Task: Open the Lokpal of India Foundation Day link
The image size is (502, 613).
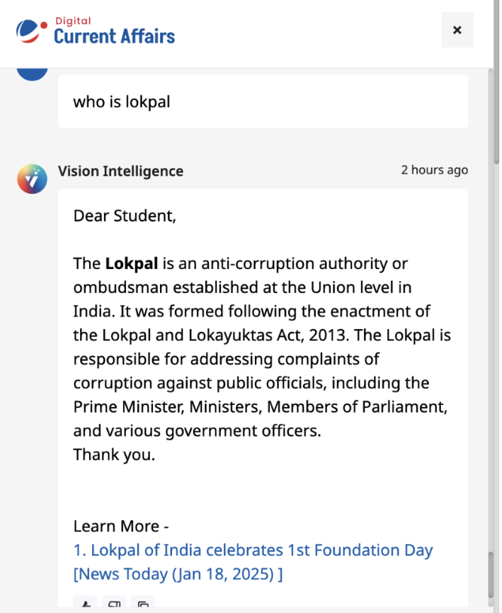Action: (253, 550)
